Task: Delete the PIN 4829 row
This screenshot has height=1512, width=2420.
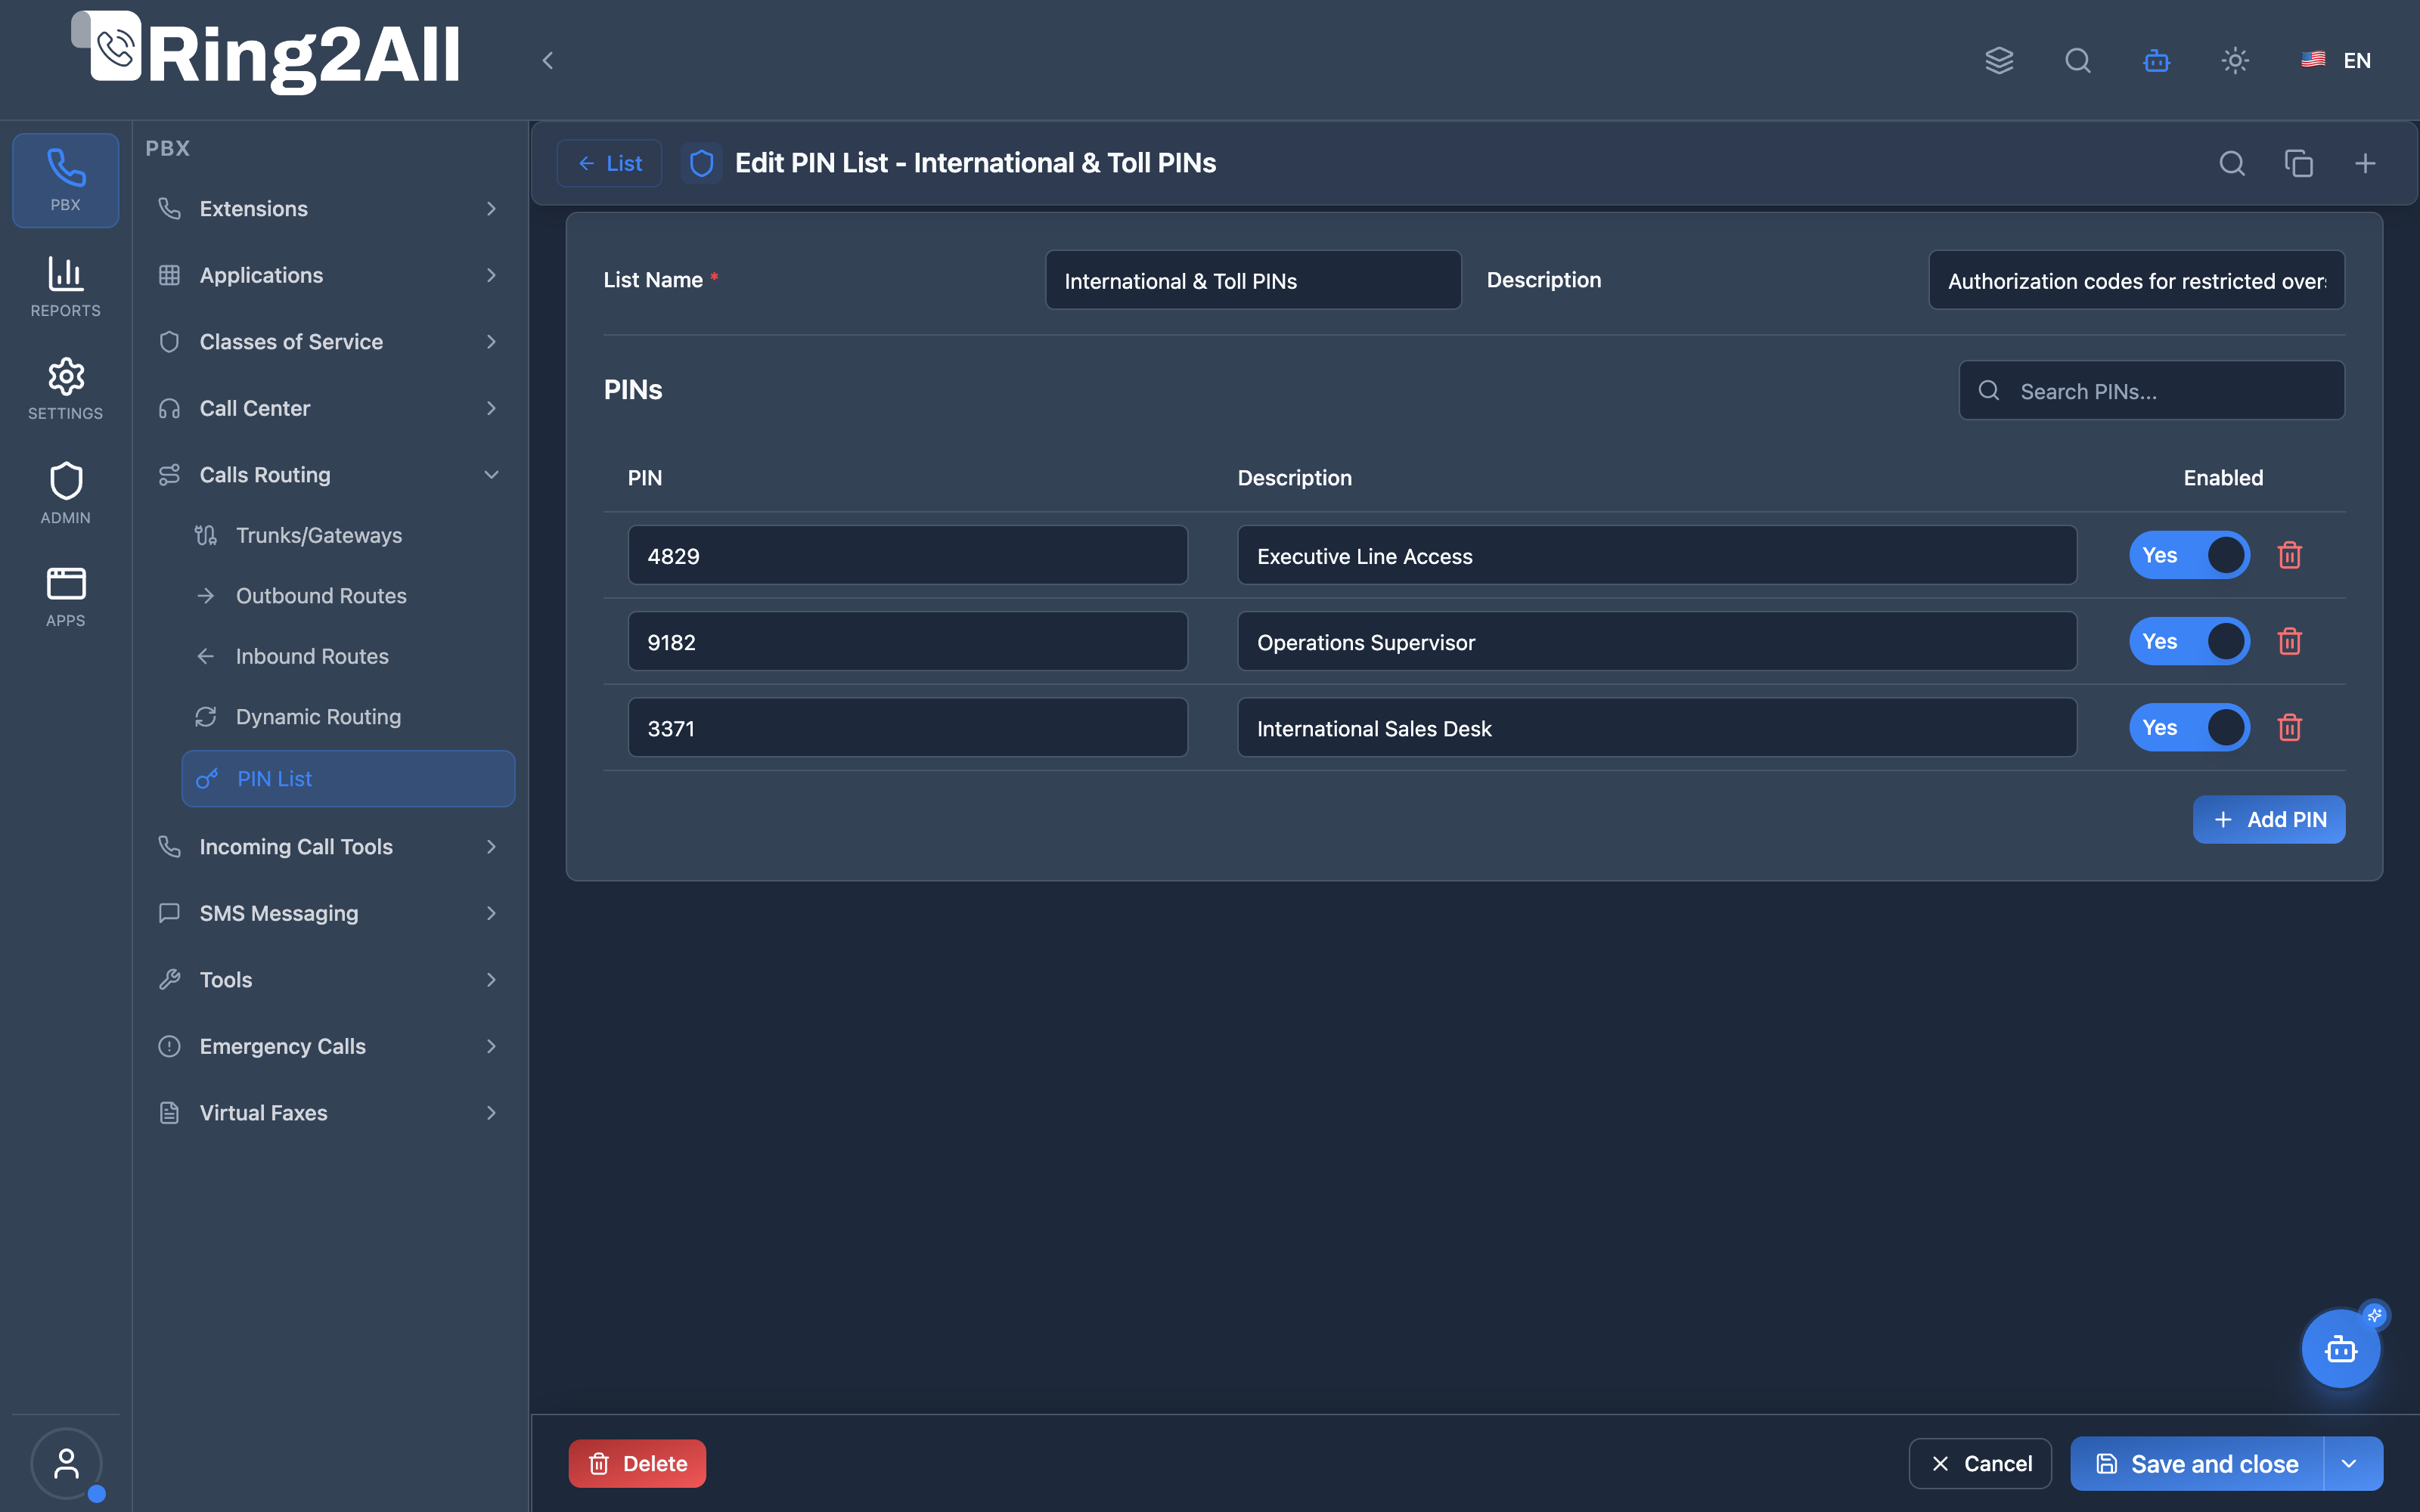Action: click(x=2290, y=555)
